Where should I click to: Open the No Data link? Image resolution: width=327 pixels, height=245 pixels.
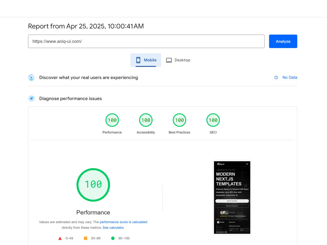[290, 77]
